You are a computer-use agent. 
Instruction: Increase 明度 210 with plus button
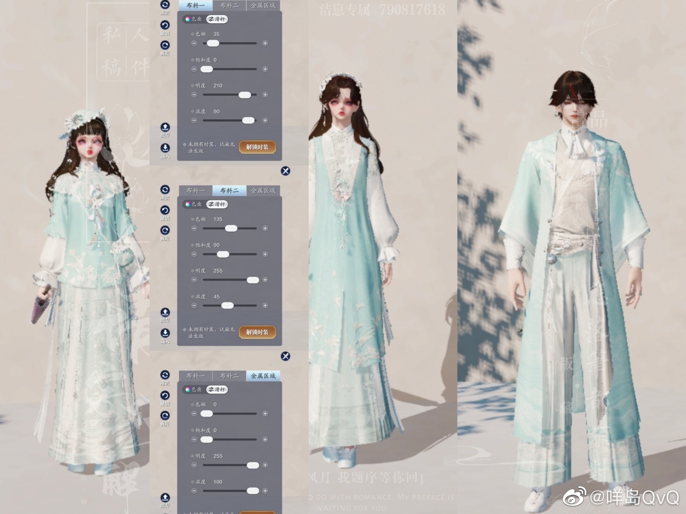coord(265,95)
